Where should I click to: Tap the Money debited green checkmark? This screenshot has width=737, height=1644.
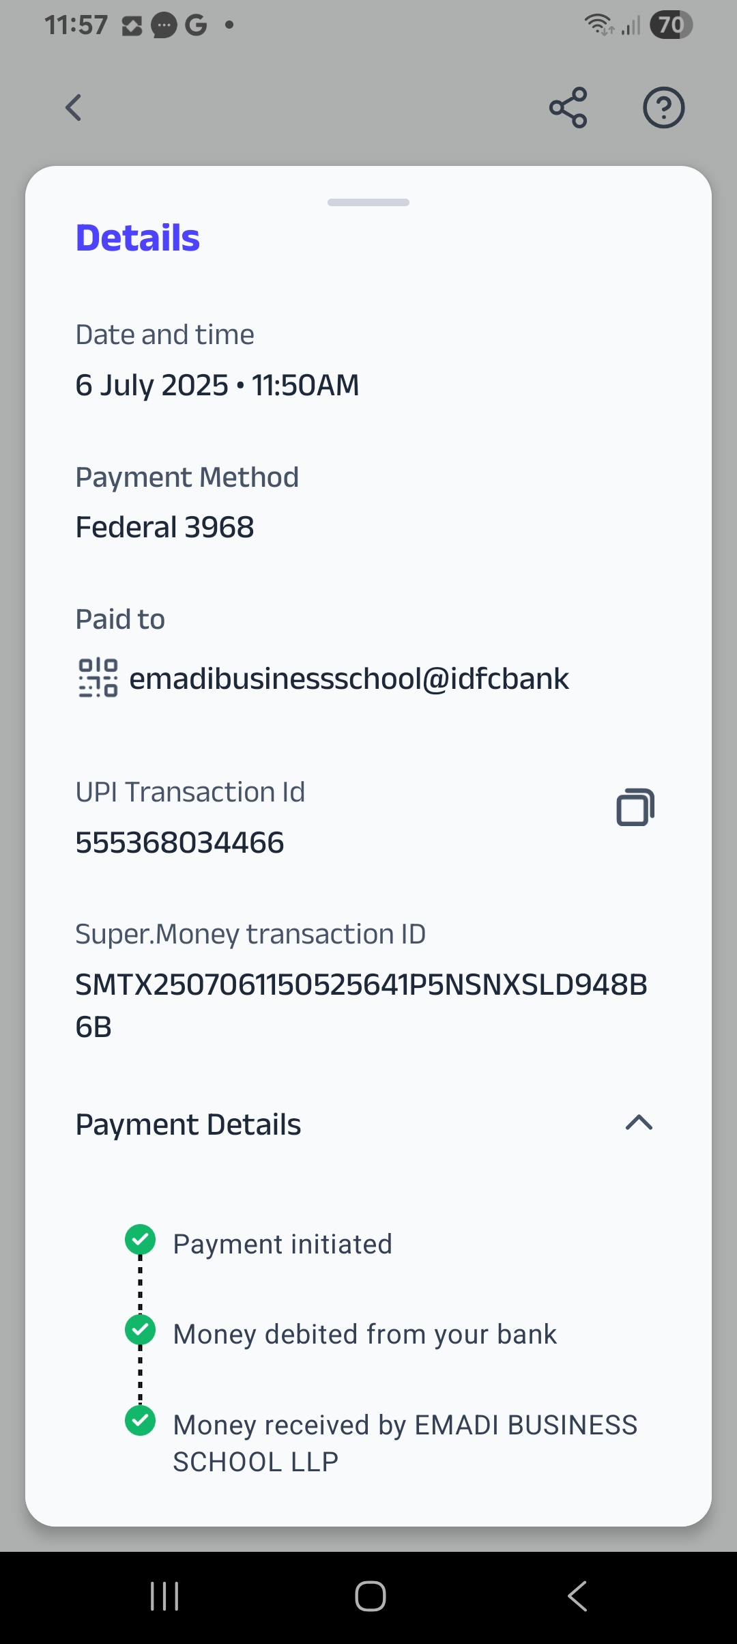coord(141,1330)
